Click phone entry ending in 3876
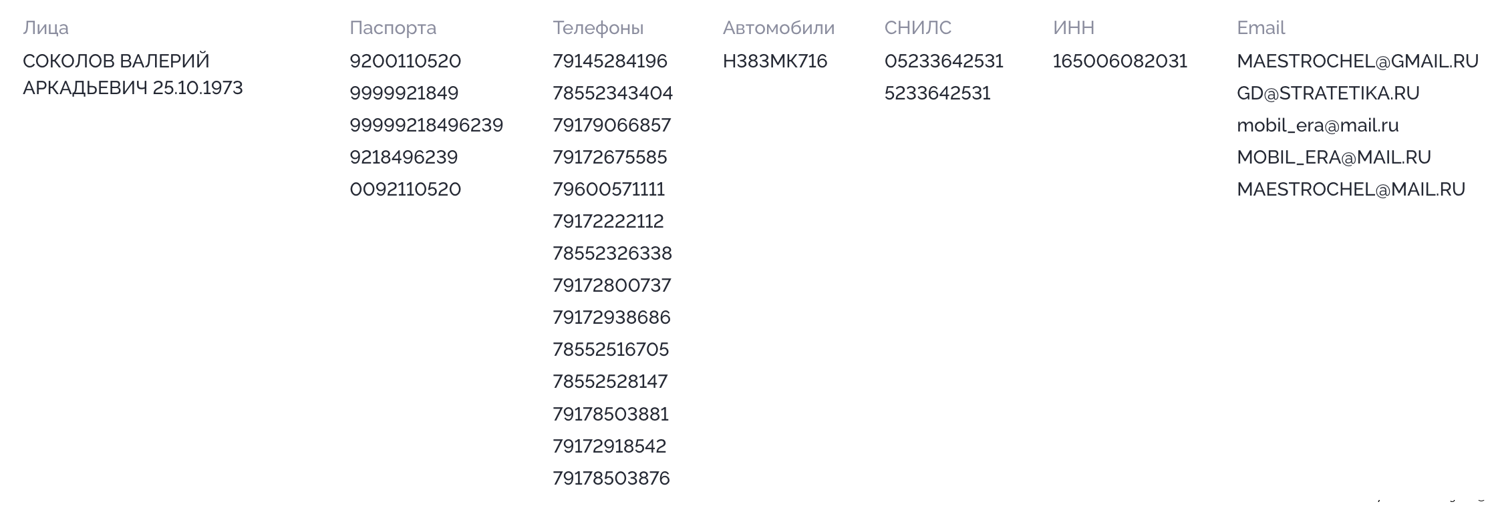 pos(611,478)
